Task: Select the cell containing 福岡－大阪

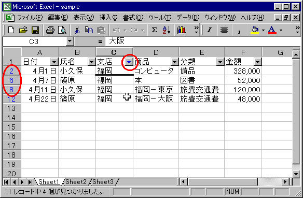Action: (156, 99)
